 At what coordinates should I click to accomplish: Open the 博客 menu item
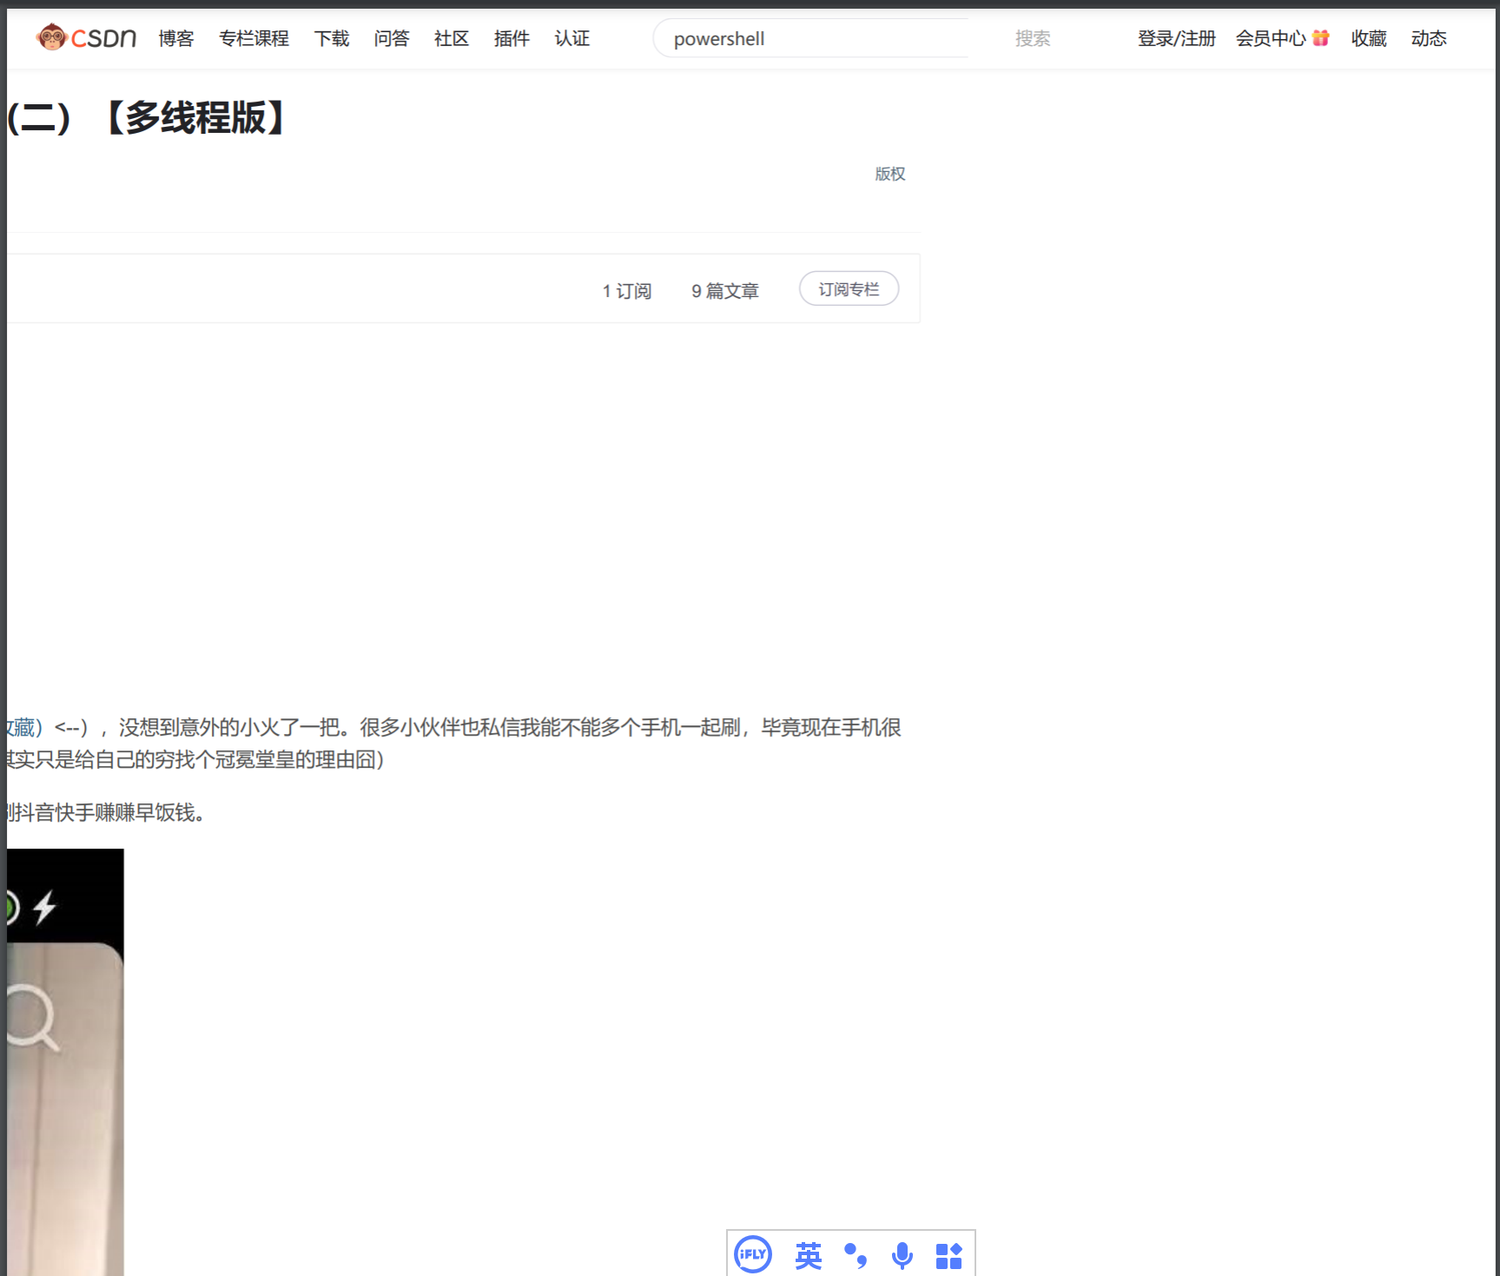(176, 38)
